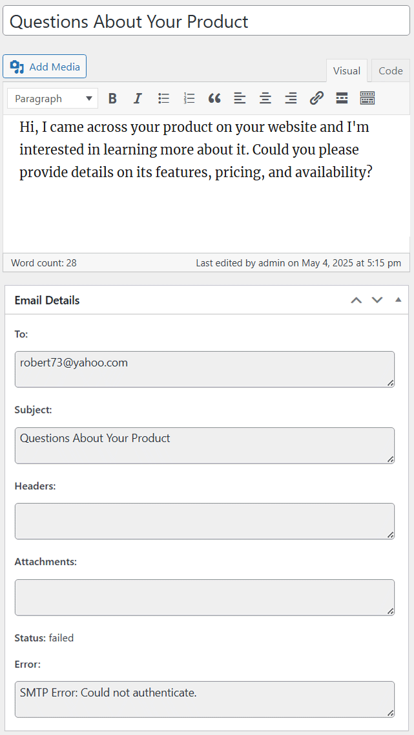
Task: Move Email Details panel up
Action: click(x=356, y=300)
